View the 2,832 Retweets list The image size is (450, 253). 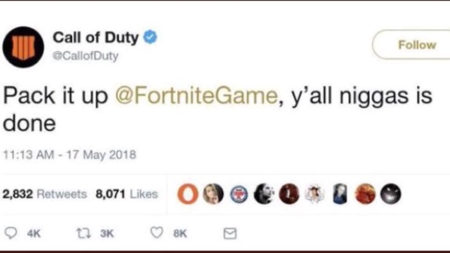45,194
